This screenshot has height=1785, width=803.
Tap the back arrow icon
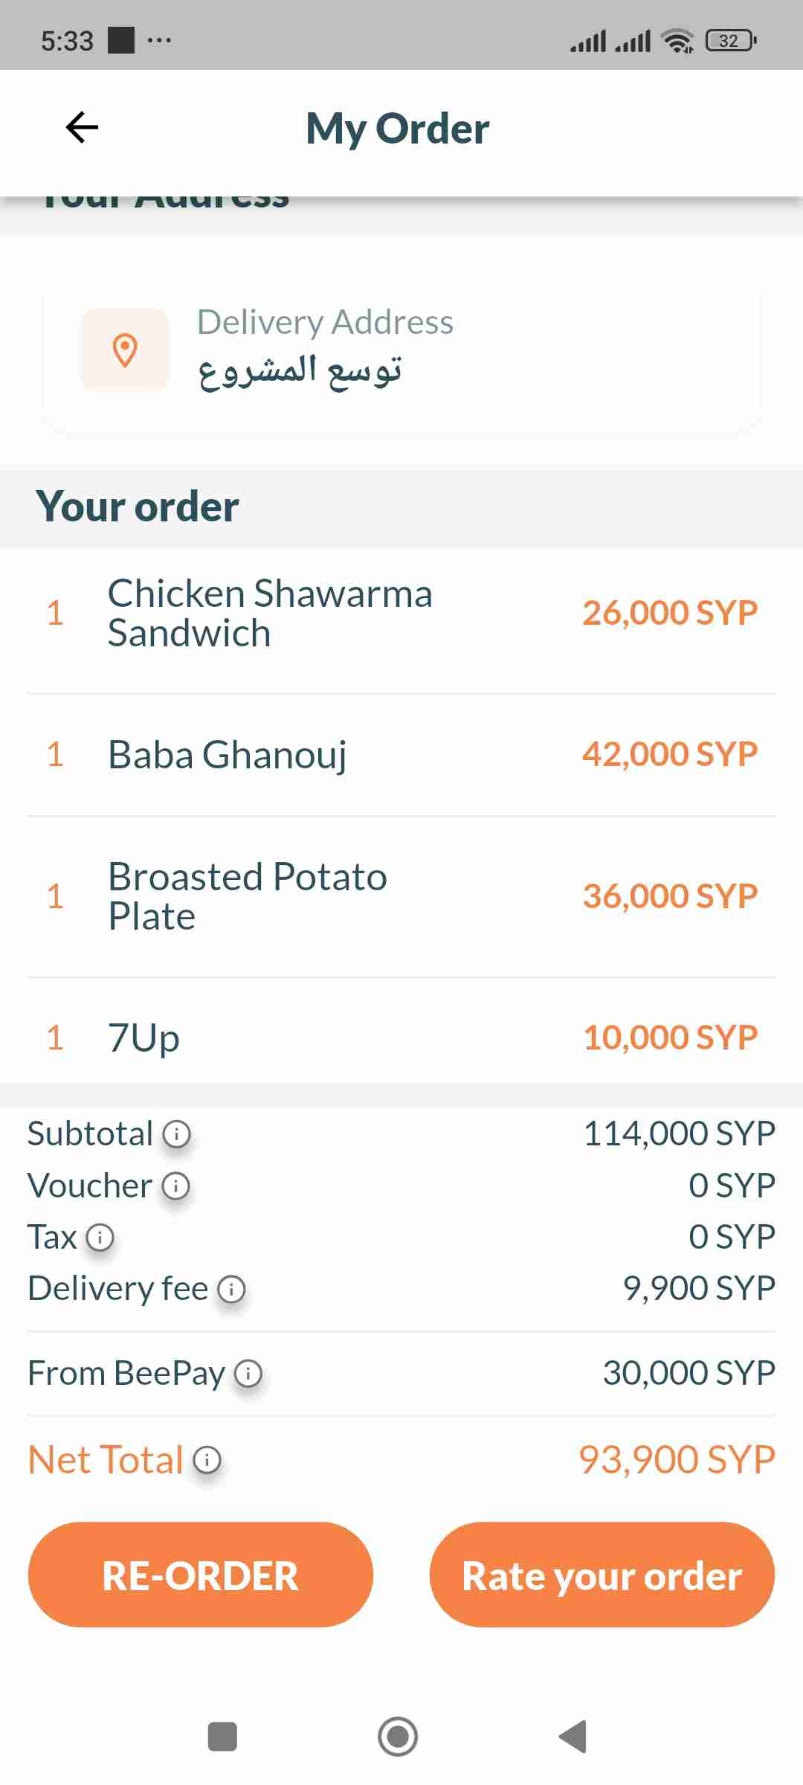(x=82, y=127)
